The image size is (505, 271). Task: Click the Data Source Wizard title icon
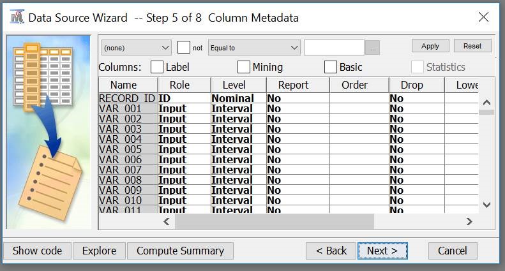pyautogui.click(x=17, y=17)
